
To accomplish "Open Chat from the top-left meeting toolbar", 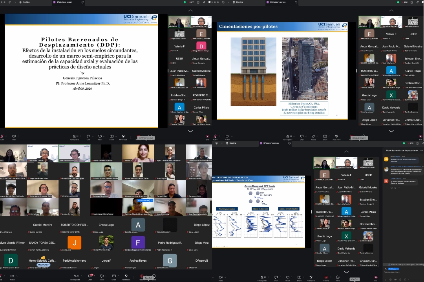I will 88,137.
